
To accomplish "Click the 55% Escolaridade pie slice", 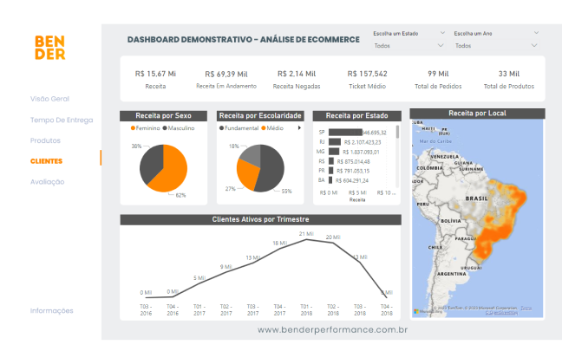I will 271,168.
